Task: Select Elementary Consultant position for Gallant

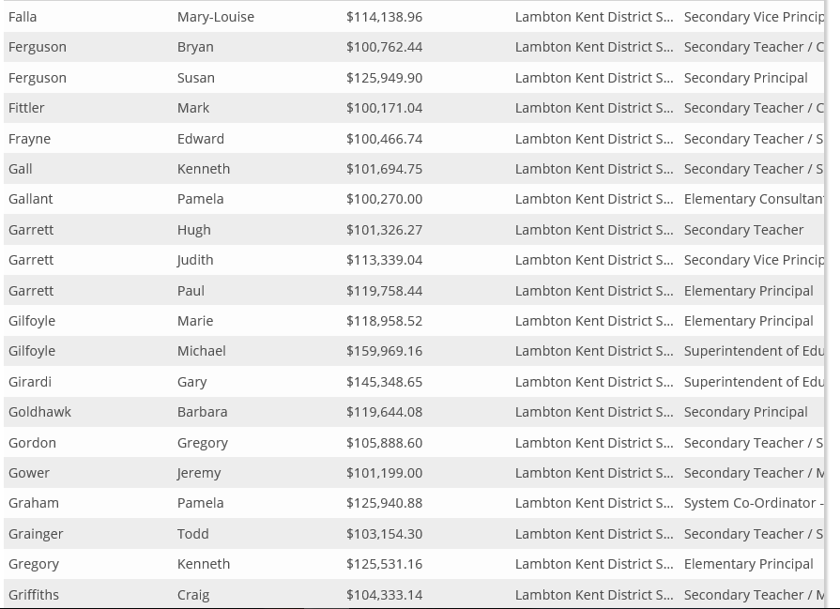Action: click(x=754, y=199)
